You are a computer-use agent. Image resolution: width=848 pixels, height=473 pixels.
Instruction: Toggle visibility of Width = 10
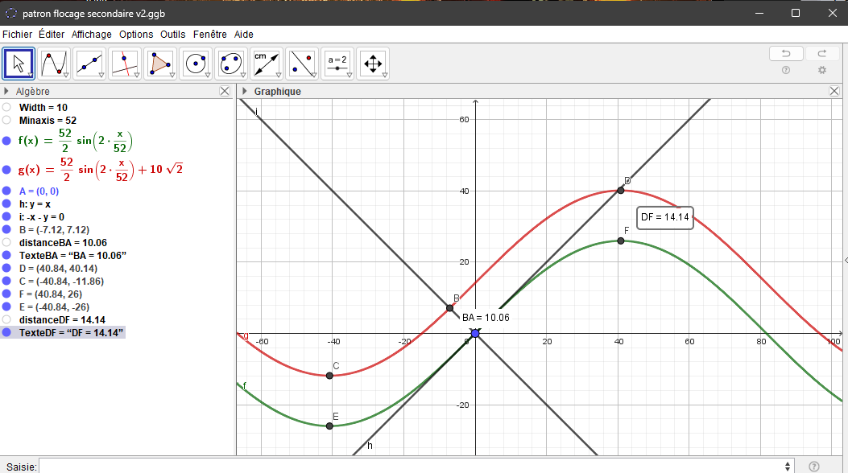point(6,108)
